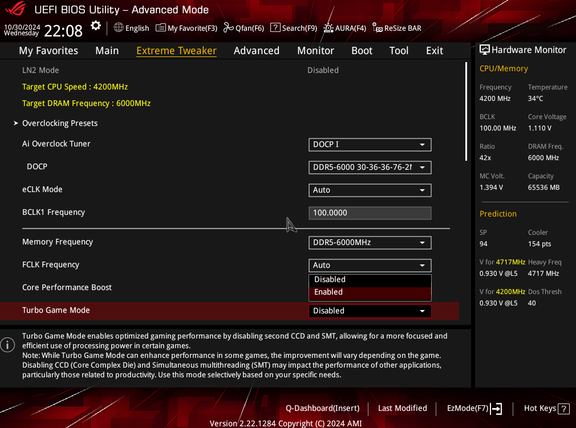This screenshot has width=576, height=428.
Task: Switch to the Main tab
Action: [107, 51]
